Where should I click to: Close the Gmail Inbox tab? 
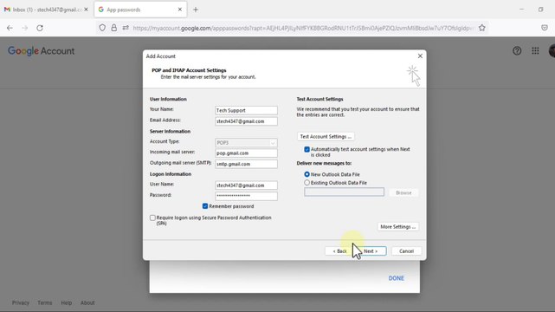point(86,10)
